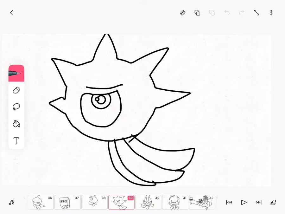
Task: Select frame 40 thumbnail
Action: coord(148,202)
